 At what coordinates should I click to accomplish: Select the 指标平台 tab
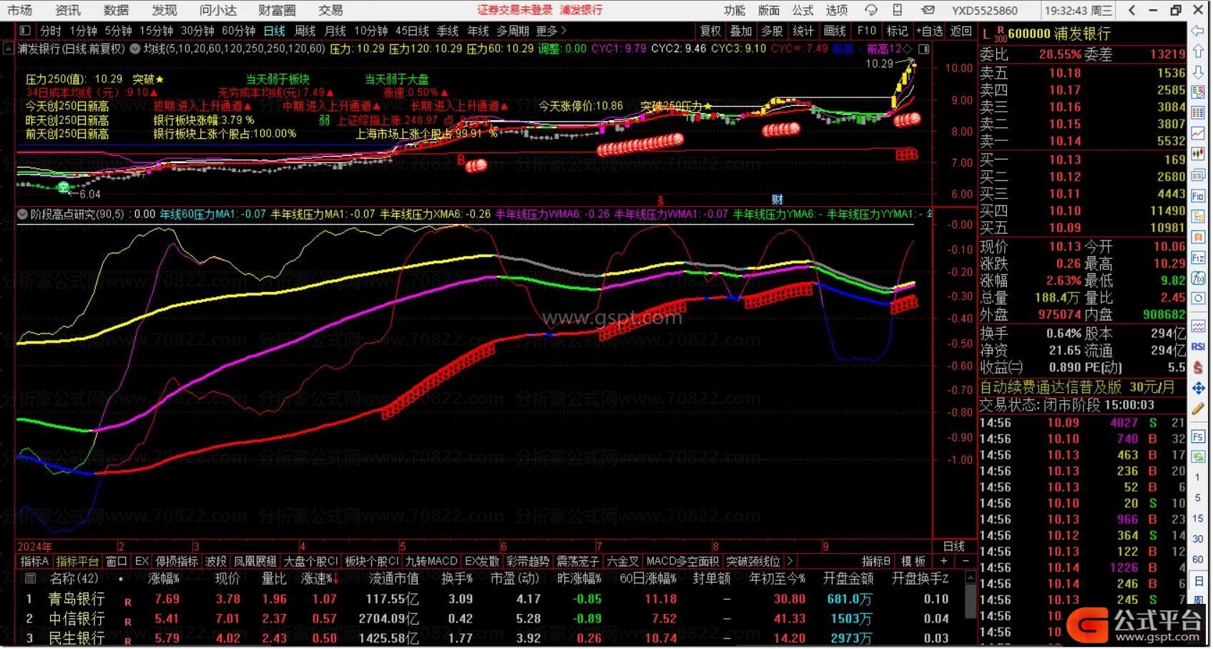point(77,561)
